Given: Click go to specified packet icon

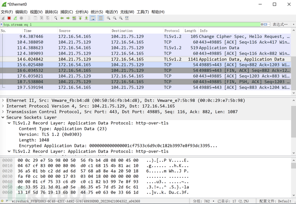Looking at the screenshot, I should coord(74,18).
